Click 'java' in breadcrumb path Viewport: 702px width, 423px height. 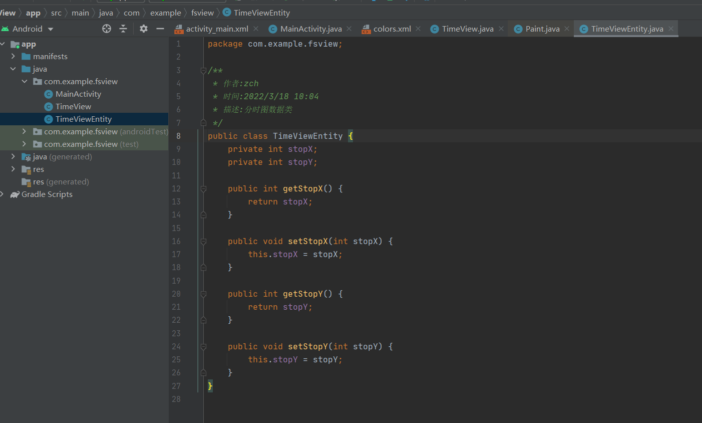[x=106, y=13]
